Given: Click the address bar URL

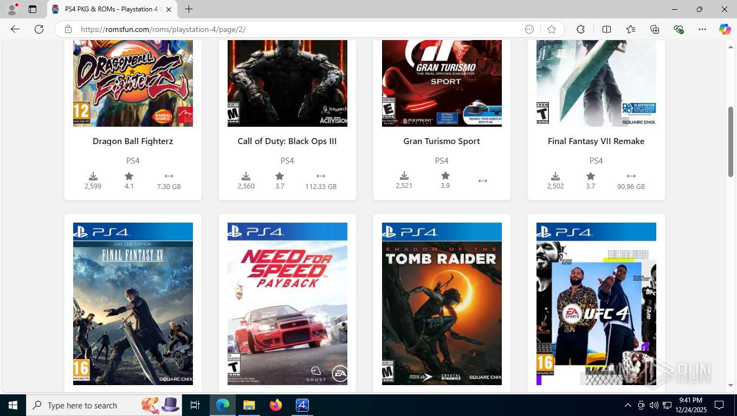Looking at the screenshot, I should pyautogui.click(x=163, y=29).
